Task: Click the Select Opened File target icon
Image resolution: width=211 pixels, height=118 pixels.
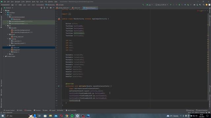Action: pyautogui.click(x=41, y=8)
